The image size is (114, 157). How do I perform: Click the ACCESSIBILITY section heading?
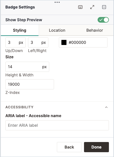click(20, 107)
